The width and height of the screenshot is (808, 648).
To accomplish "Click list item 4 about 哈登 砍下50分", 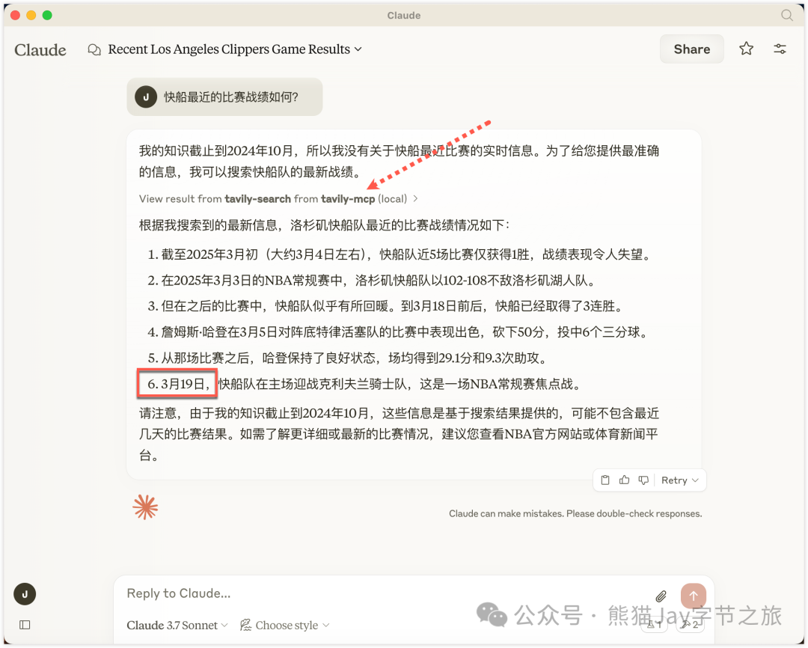I will coord(398,332).
